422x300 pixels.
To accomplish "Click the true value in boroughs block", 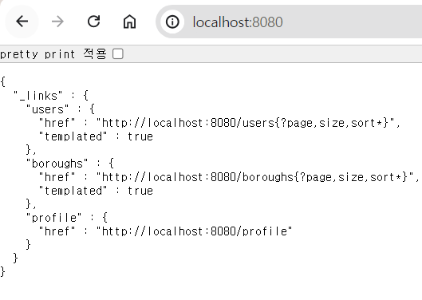I will [140, 191].
